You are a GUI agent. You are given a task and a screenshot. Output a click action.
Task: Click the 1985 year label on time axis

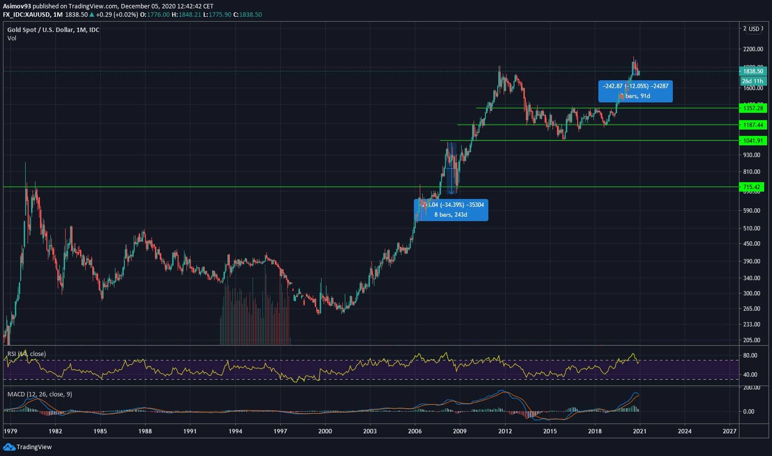point(100,431)
